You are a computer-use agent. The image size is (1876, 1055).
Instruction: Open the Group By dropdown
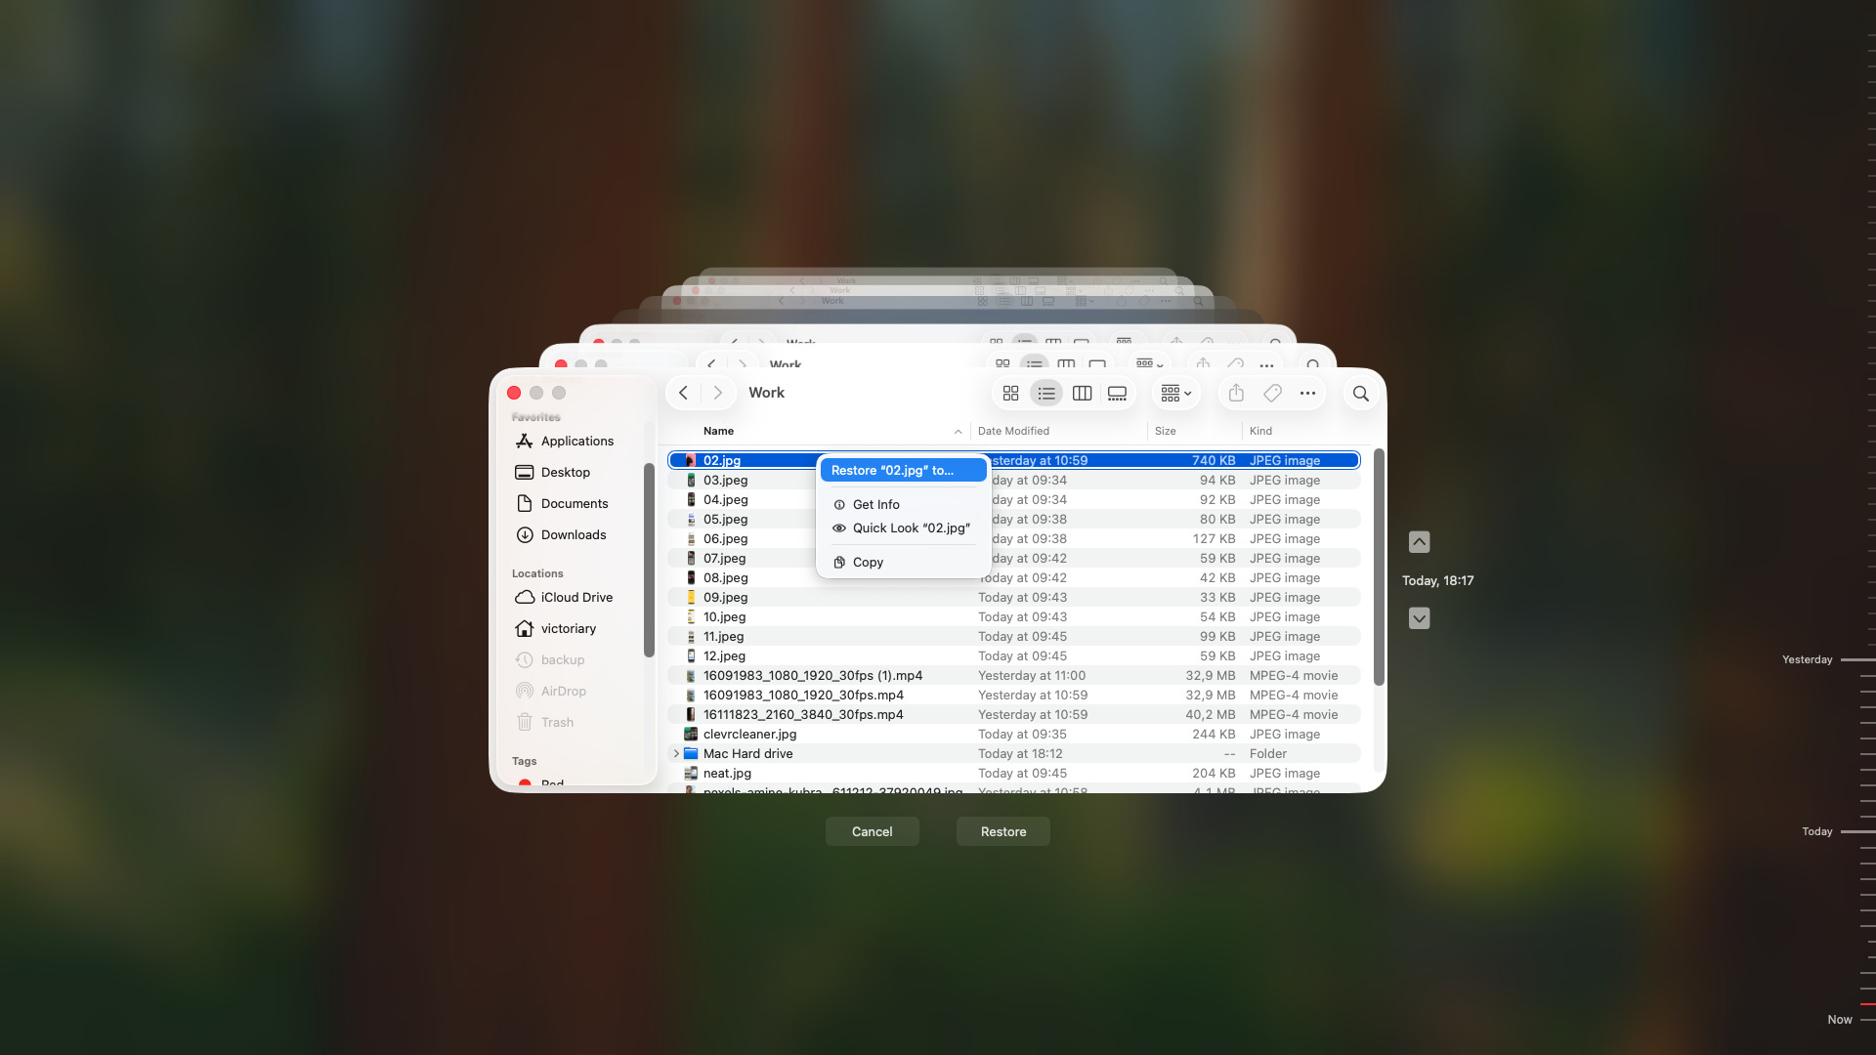[x=1175, y=393]
